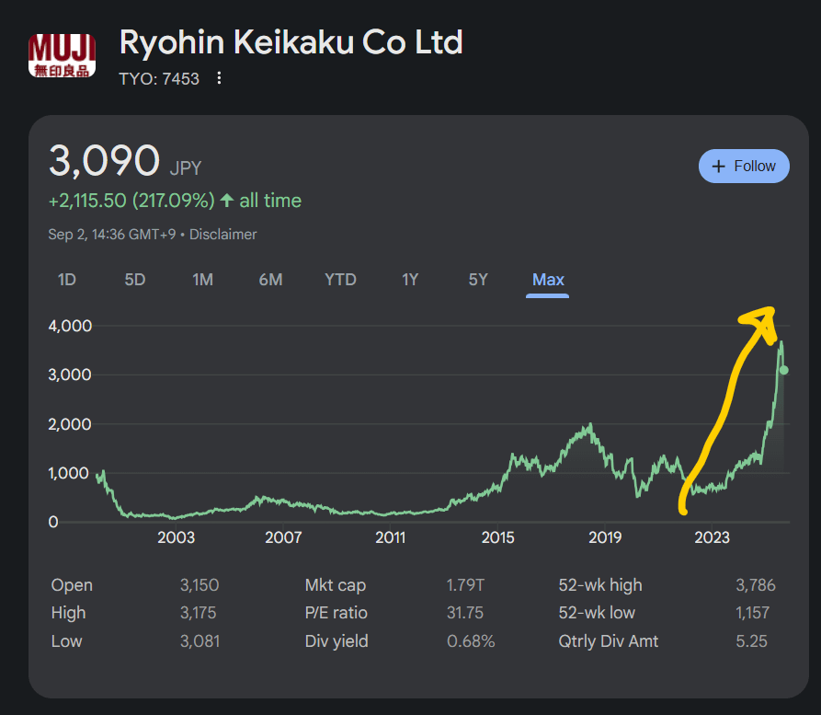Select the Max time range tab

tap(548, 280)
